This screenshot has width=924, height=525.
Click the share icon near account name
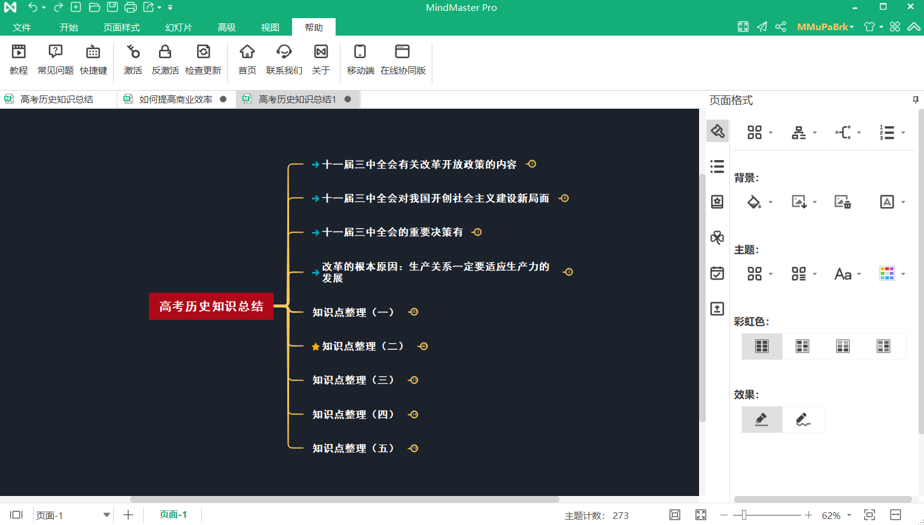point(781,27)
